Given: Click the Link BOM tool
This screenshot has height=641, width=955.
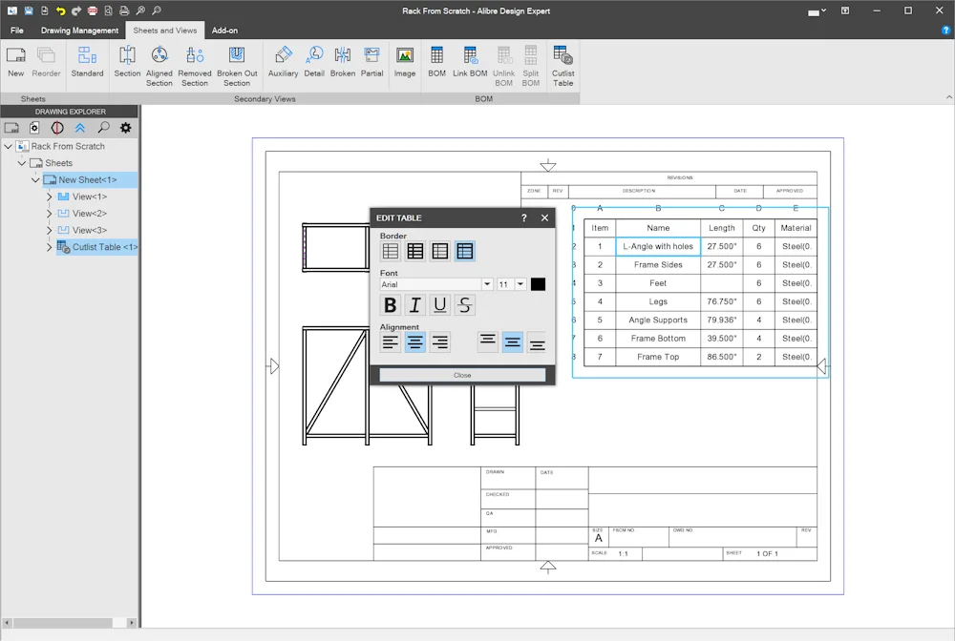Looking at the screenshot, I should pos(470,62).
